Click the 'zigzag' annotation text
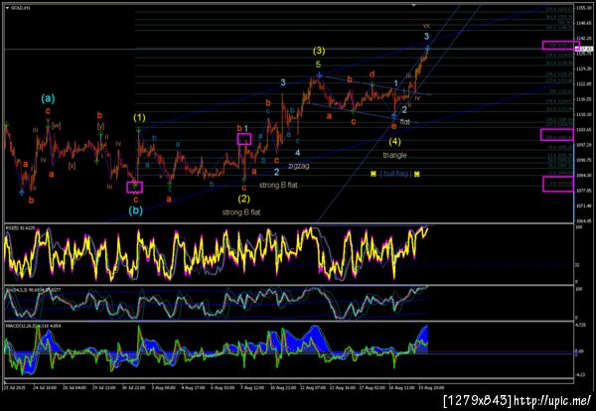The width and height of the screenshot is (596, 411). click(x=298, y=166)
